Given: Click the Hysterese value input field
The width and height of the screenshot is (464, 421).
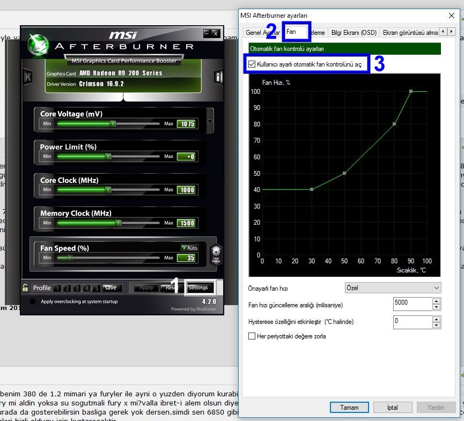Looking at the screenshot, I should pyautogui.click(x=413, y=322).
